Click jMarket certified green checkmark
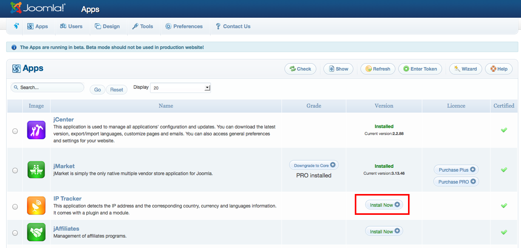The image size is (521, 248). [x=504, y=170]
